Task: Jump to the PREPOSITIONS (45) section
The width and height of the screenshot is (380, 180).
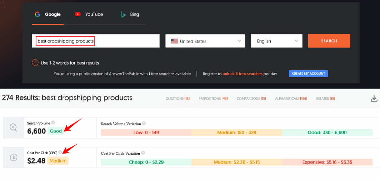Action: click(213, 99)
